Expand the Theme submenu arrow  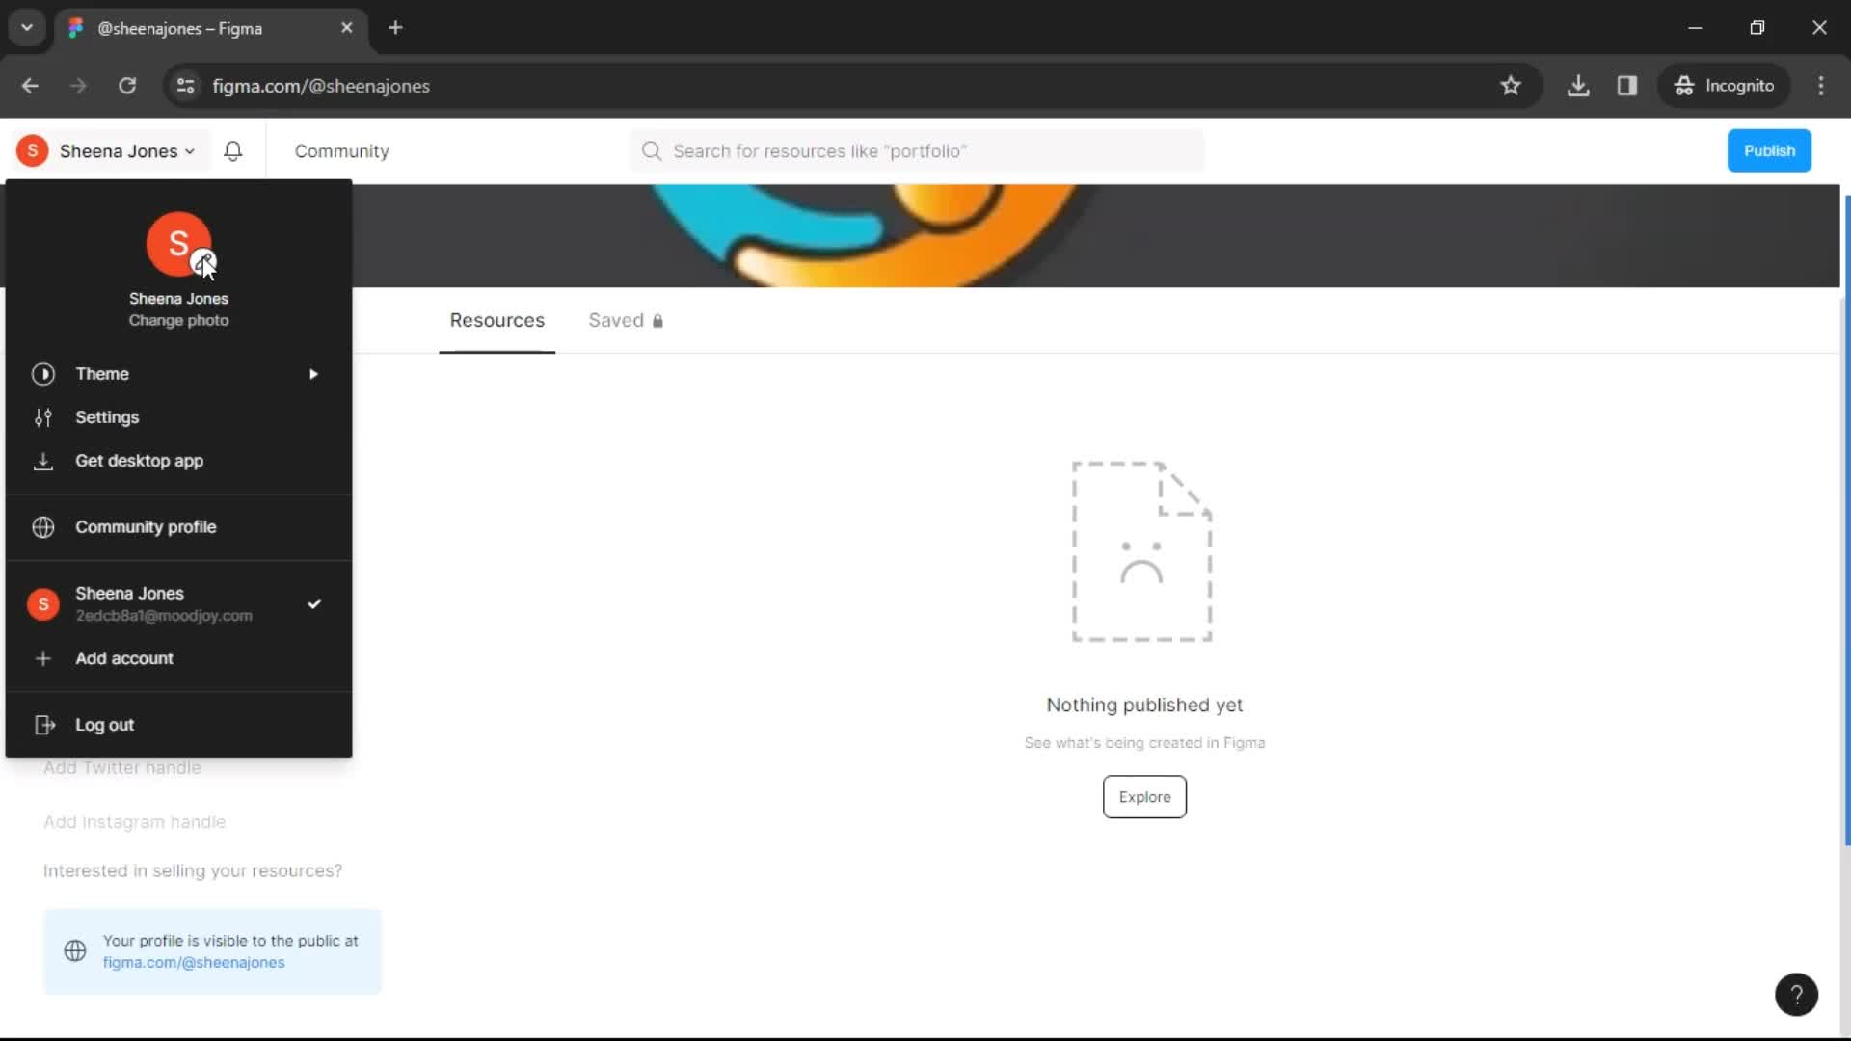coord(314,372)
